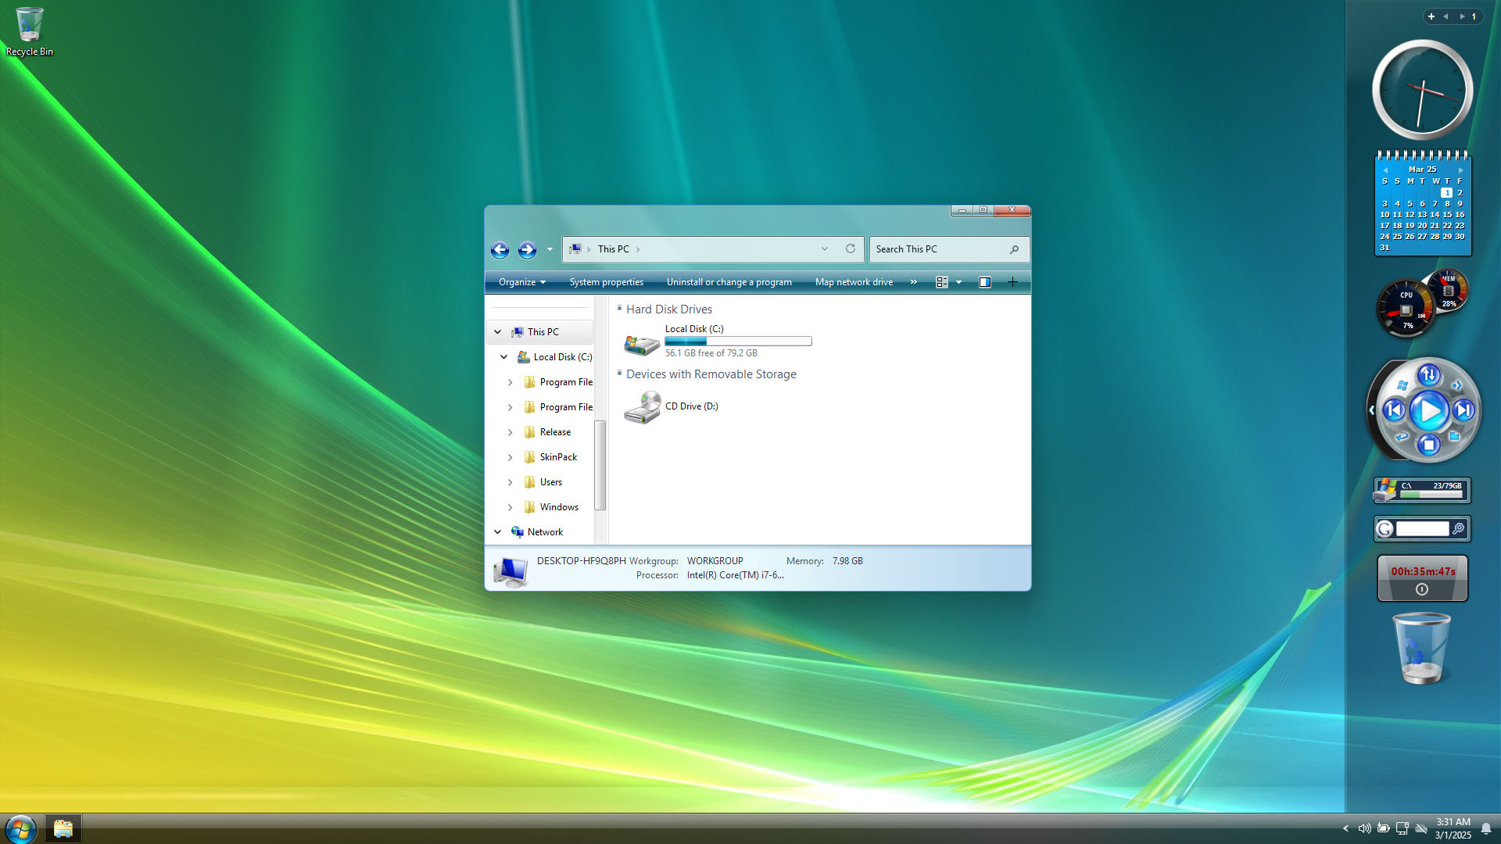Click the shutdown timer power icon
Image resolution: width=1501 pixels, height=844 pixels.
[x=1422, y=590]
